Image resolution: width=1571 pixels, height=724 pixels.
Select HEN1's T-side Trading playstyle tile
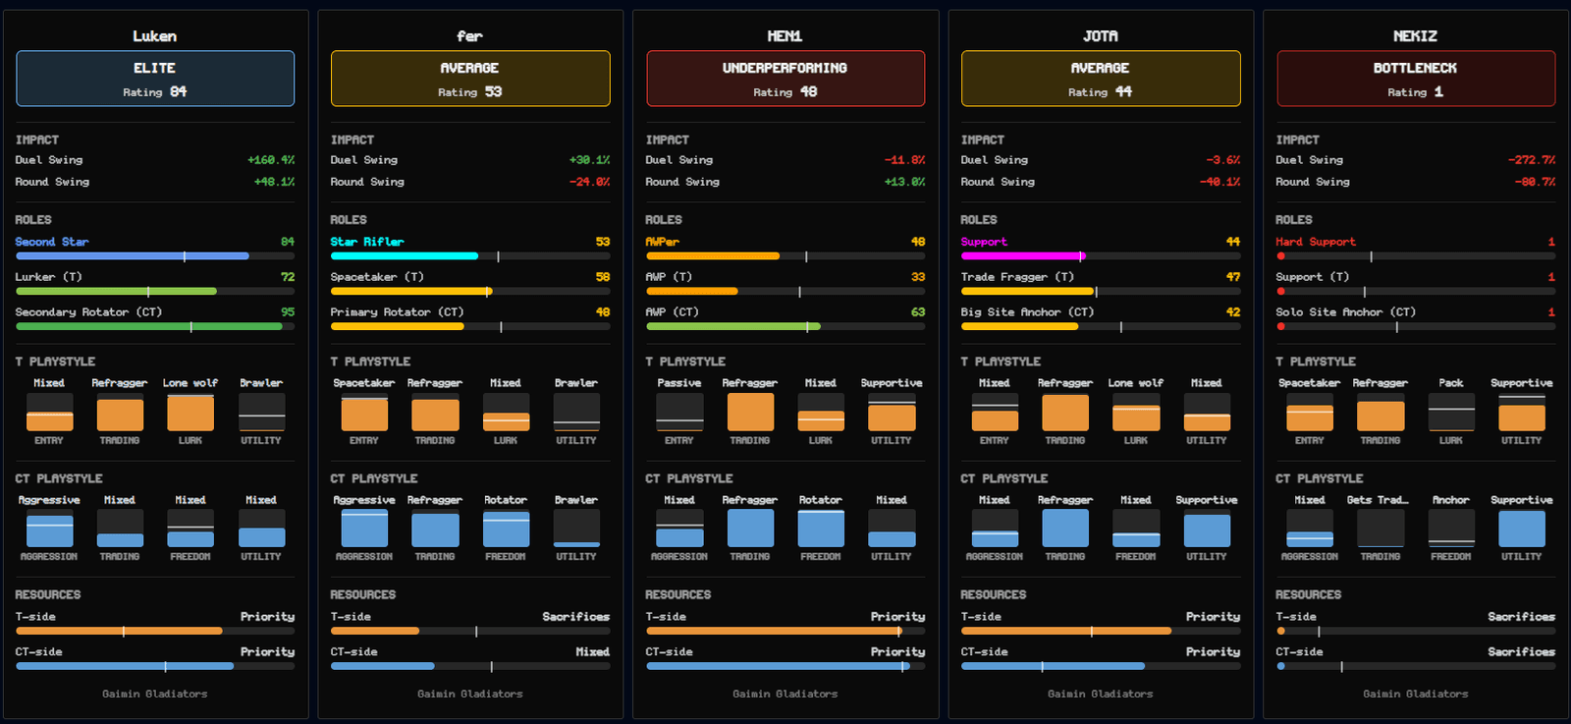[x=750, y=413]
